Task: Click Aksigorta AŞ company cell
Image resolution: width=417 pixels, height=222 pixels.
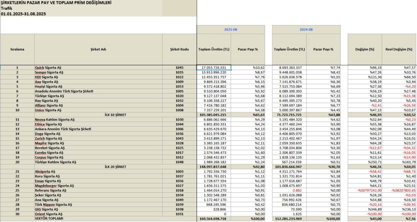Action: [x=99, y=171]
